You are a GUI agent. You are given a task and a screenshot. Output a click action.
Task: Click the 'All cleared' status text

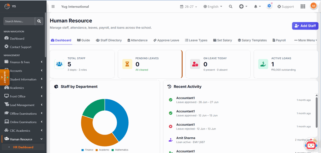(142, 70)
